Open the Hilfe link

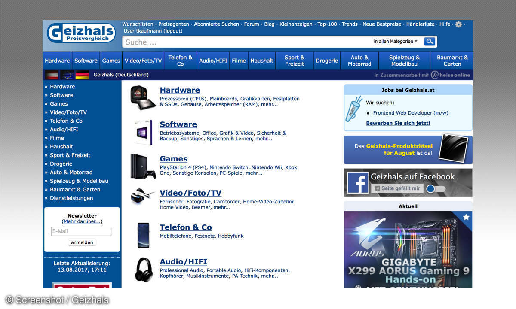[x=445, y=24]
